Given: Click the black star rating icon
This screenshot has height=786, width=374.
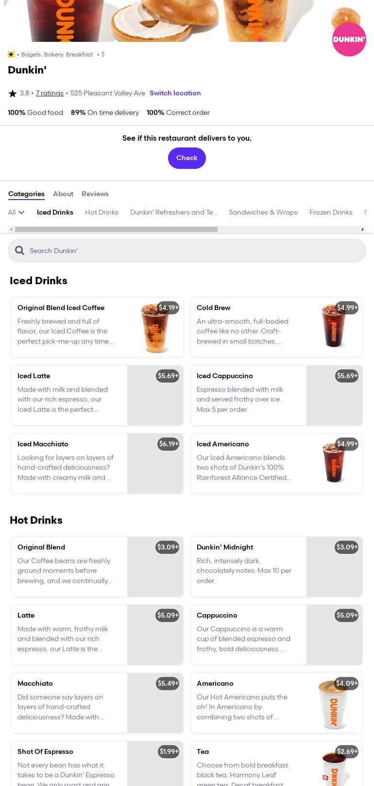Looking at the screenshot, I should pyautogui.click(x=13, y=93).
